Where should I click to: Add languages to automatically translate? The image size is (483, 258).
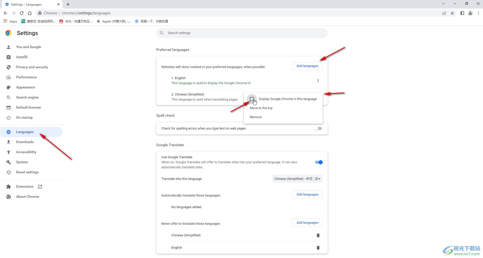click(307, 195)
